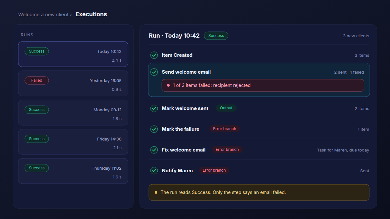This screenshot has height=219, width=390.
Task: Click the recipient rejected error message
Action: coord(263,85)
